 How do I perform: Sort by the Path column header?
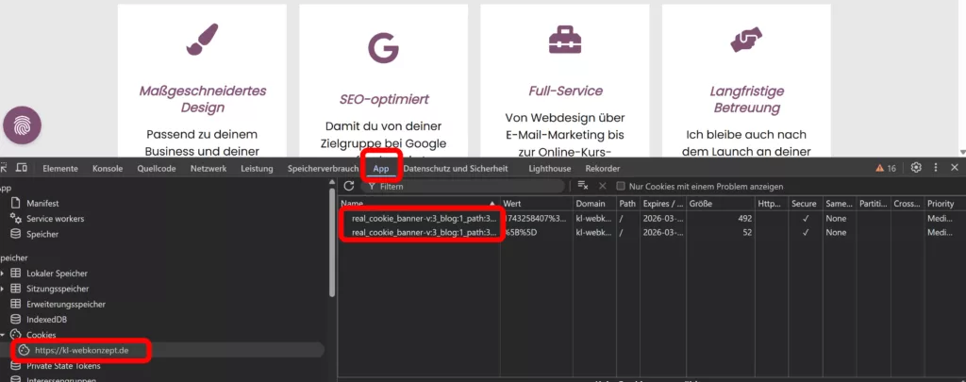(x=627, y=204)
